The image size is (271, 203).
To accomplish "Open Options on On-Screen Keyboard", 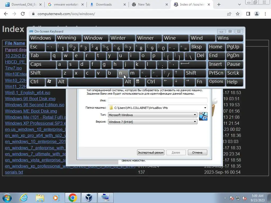I will tap(216, 82).
